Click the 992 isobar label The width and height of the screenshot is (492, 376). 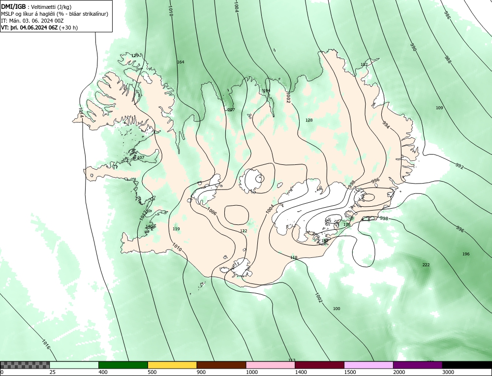click(x=459, y=166)
